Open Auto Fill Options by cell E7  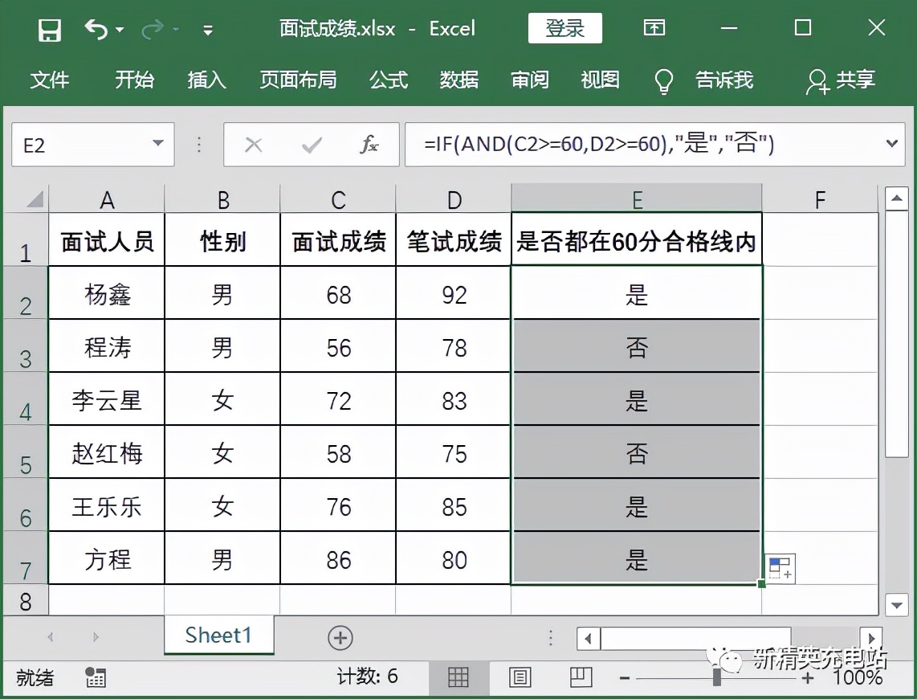(780, 568)
